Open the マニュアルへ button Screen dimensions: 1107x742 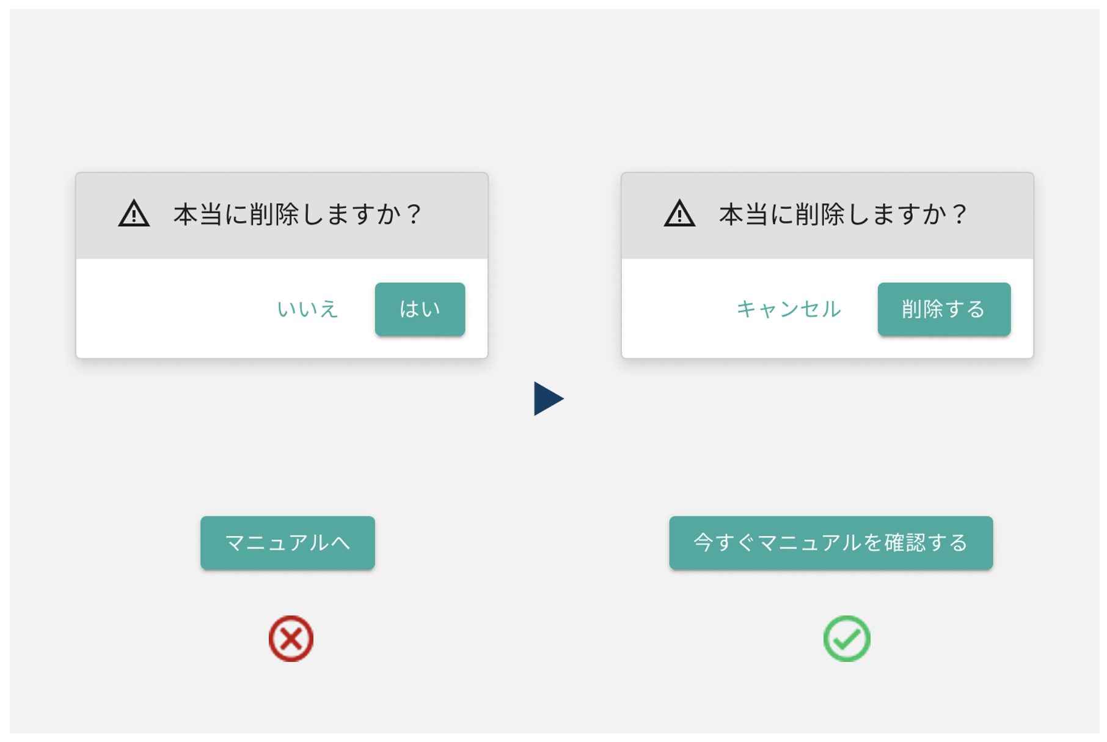[x=288, y=543]
